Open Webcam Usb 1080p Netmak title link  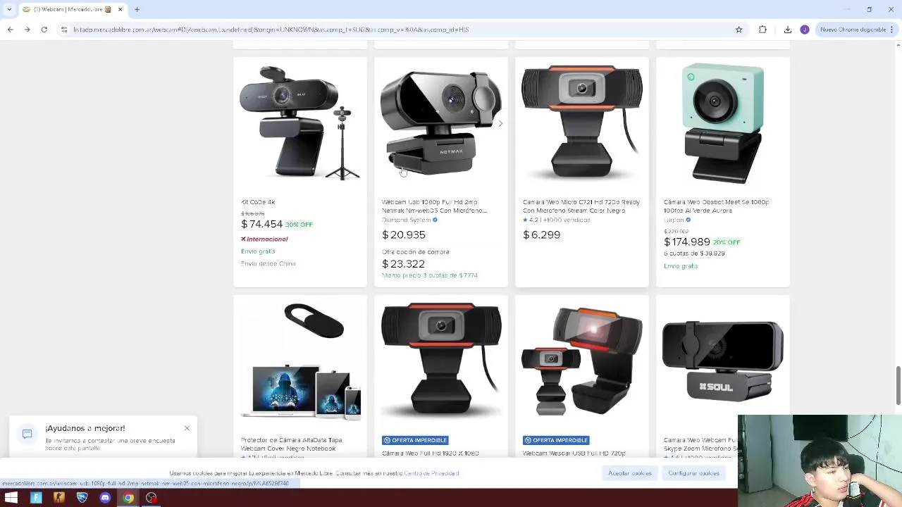pyautogui.click(x=434, y=206)
